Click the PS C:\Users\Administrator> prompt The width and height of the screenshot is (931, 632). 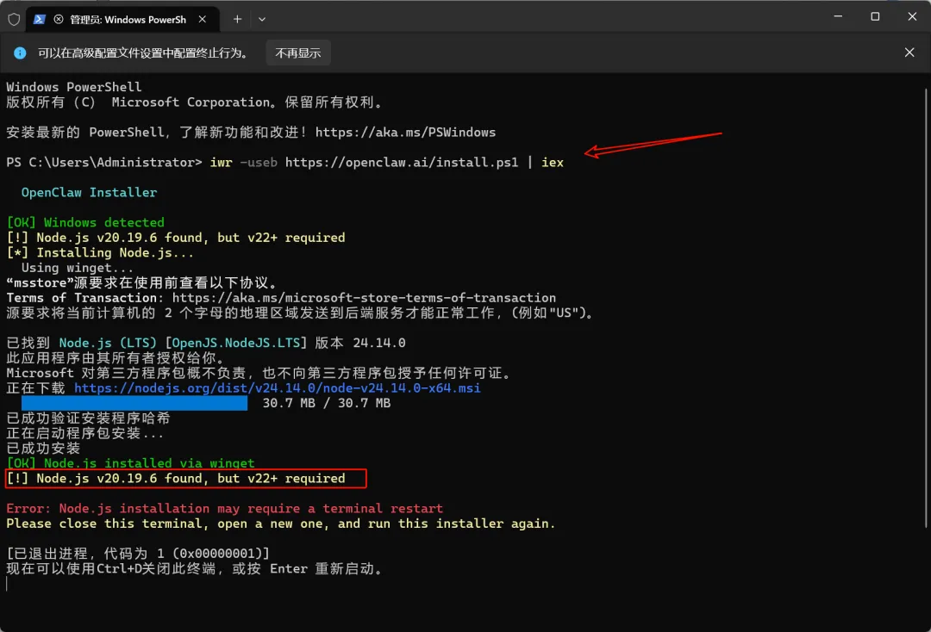pos(104,163)
